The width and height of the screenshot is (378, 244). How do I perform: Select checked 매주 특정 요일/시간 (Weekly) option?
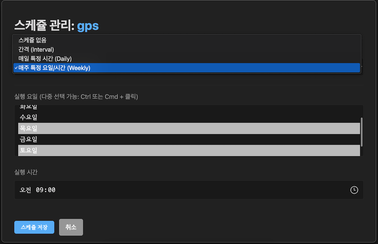[54, 68]
